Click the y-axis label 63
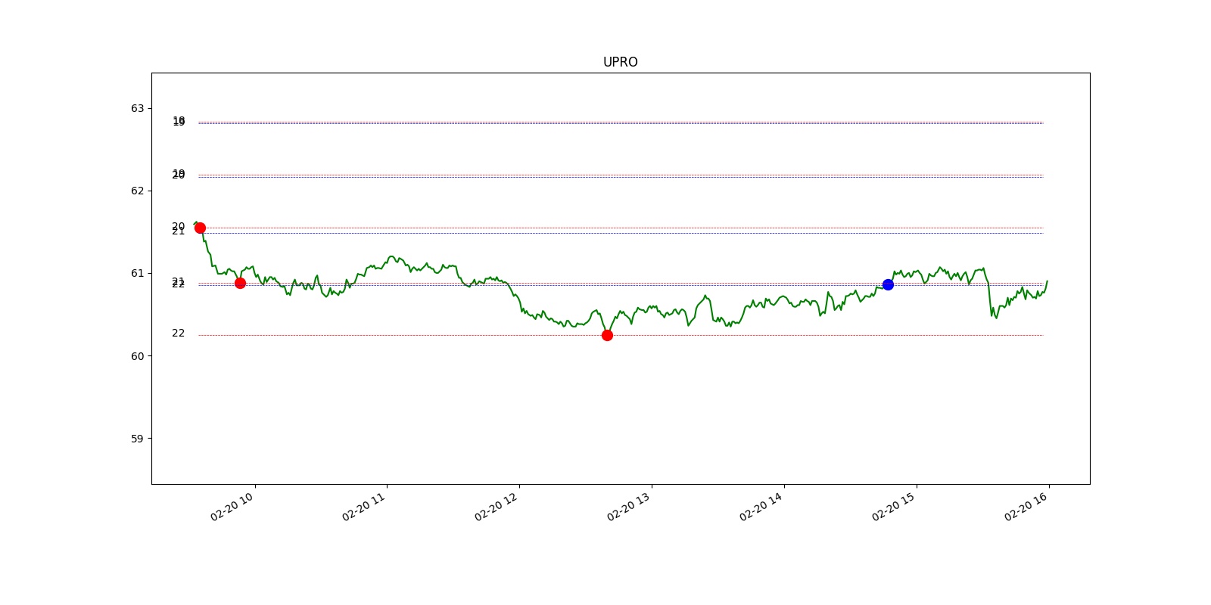 137,108
